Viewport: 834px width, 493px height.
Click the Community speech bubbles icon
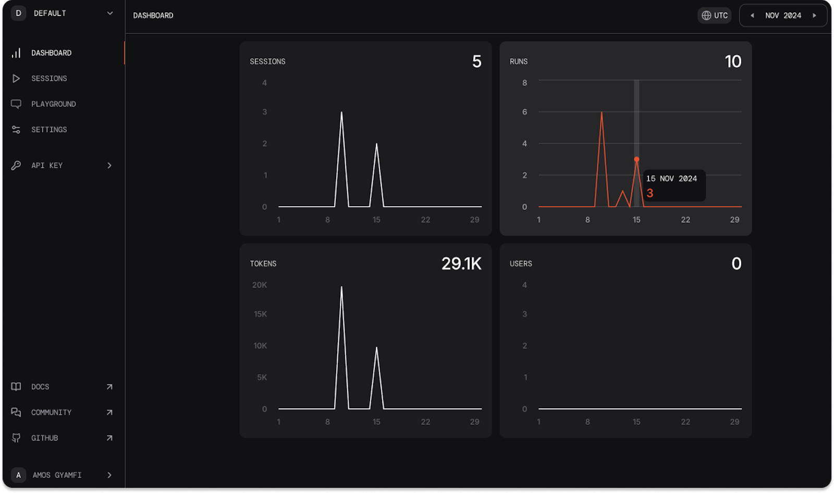[17, 412]
